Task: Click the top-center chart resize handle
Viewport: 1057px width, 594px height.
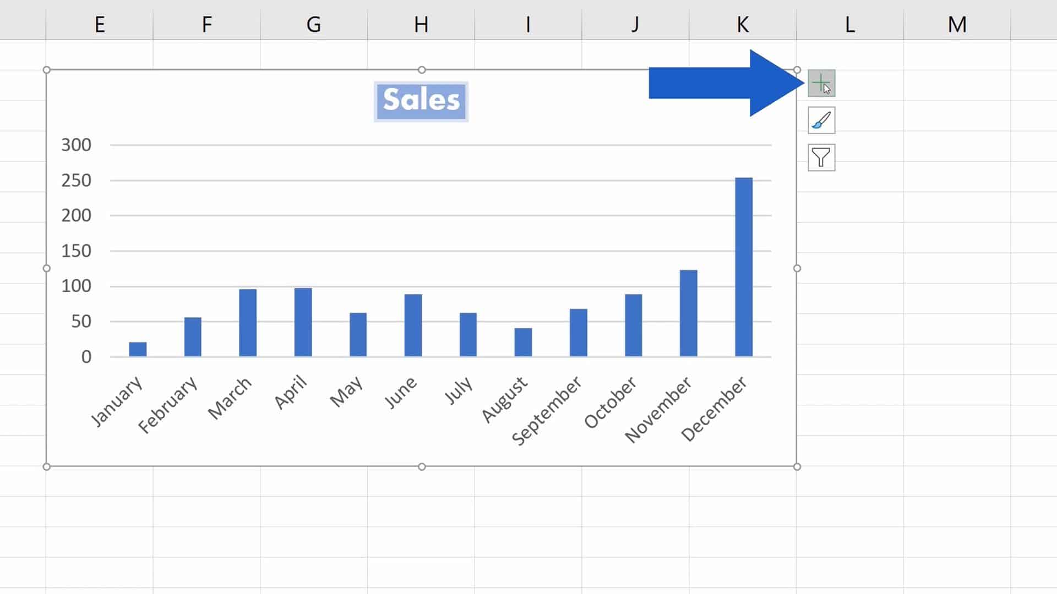Action: tap(422, 70)
